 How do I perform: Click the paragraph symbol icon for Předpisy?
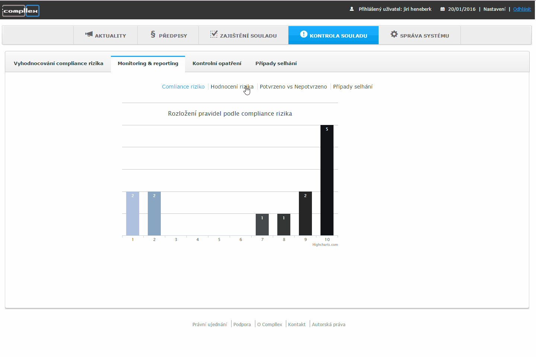[153, 34]
